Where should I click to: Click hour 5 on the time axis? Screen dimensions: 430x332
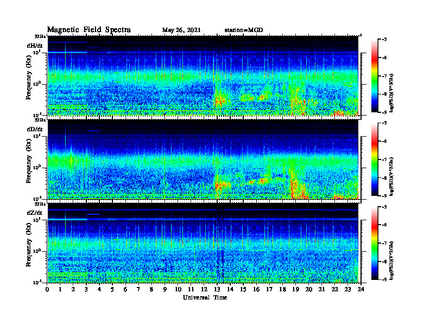[x=112, y=289]
